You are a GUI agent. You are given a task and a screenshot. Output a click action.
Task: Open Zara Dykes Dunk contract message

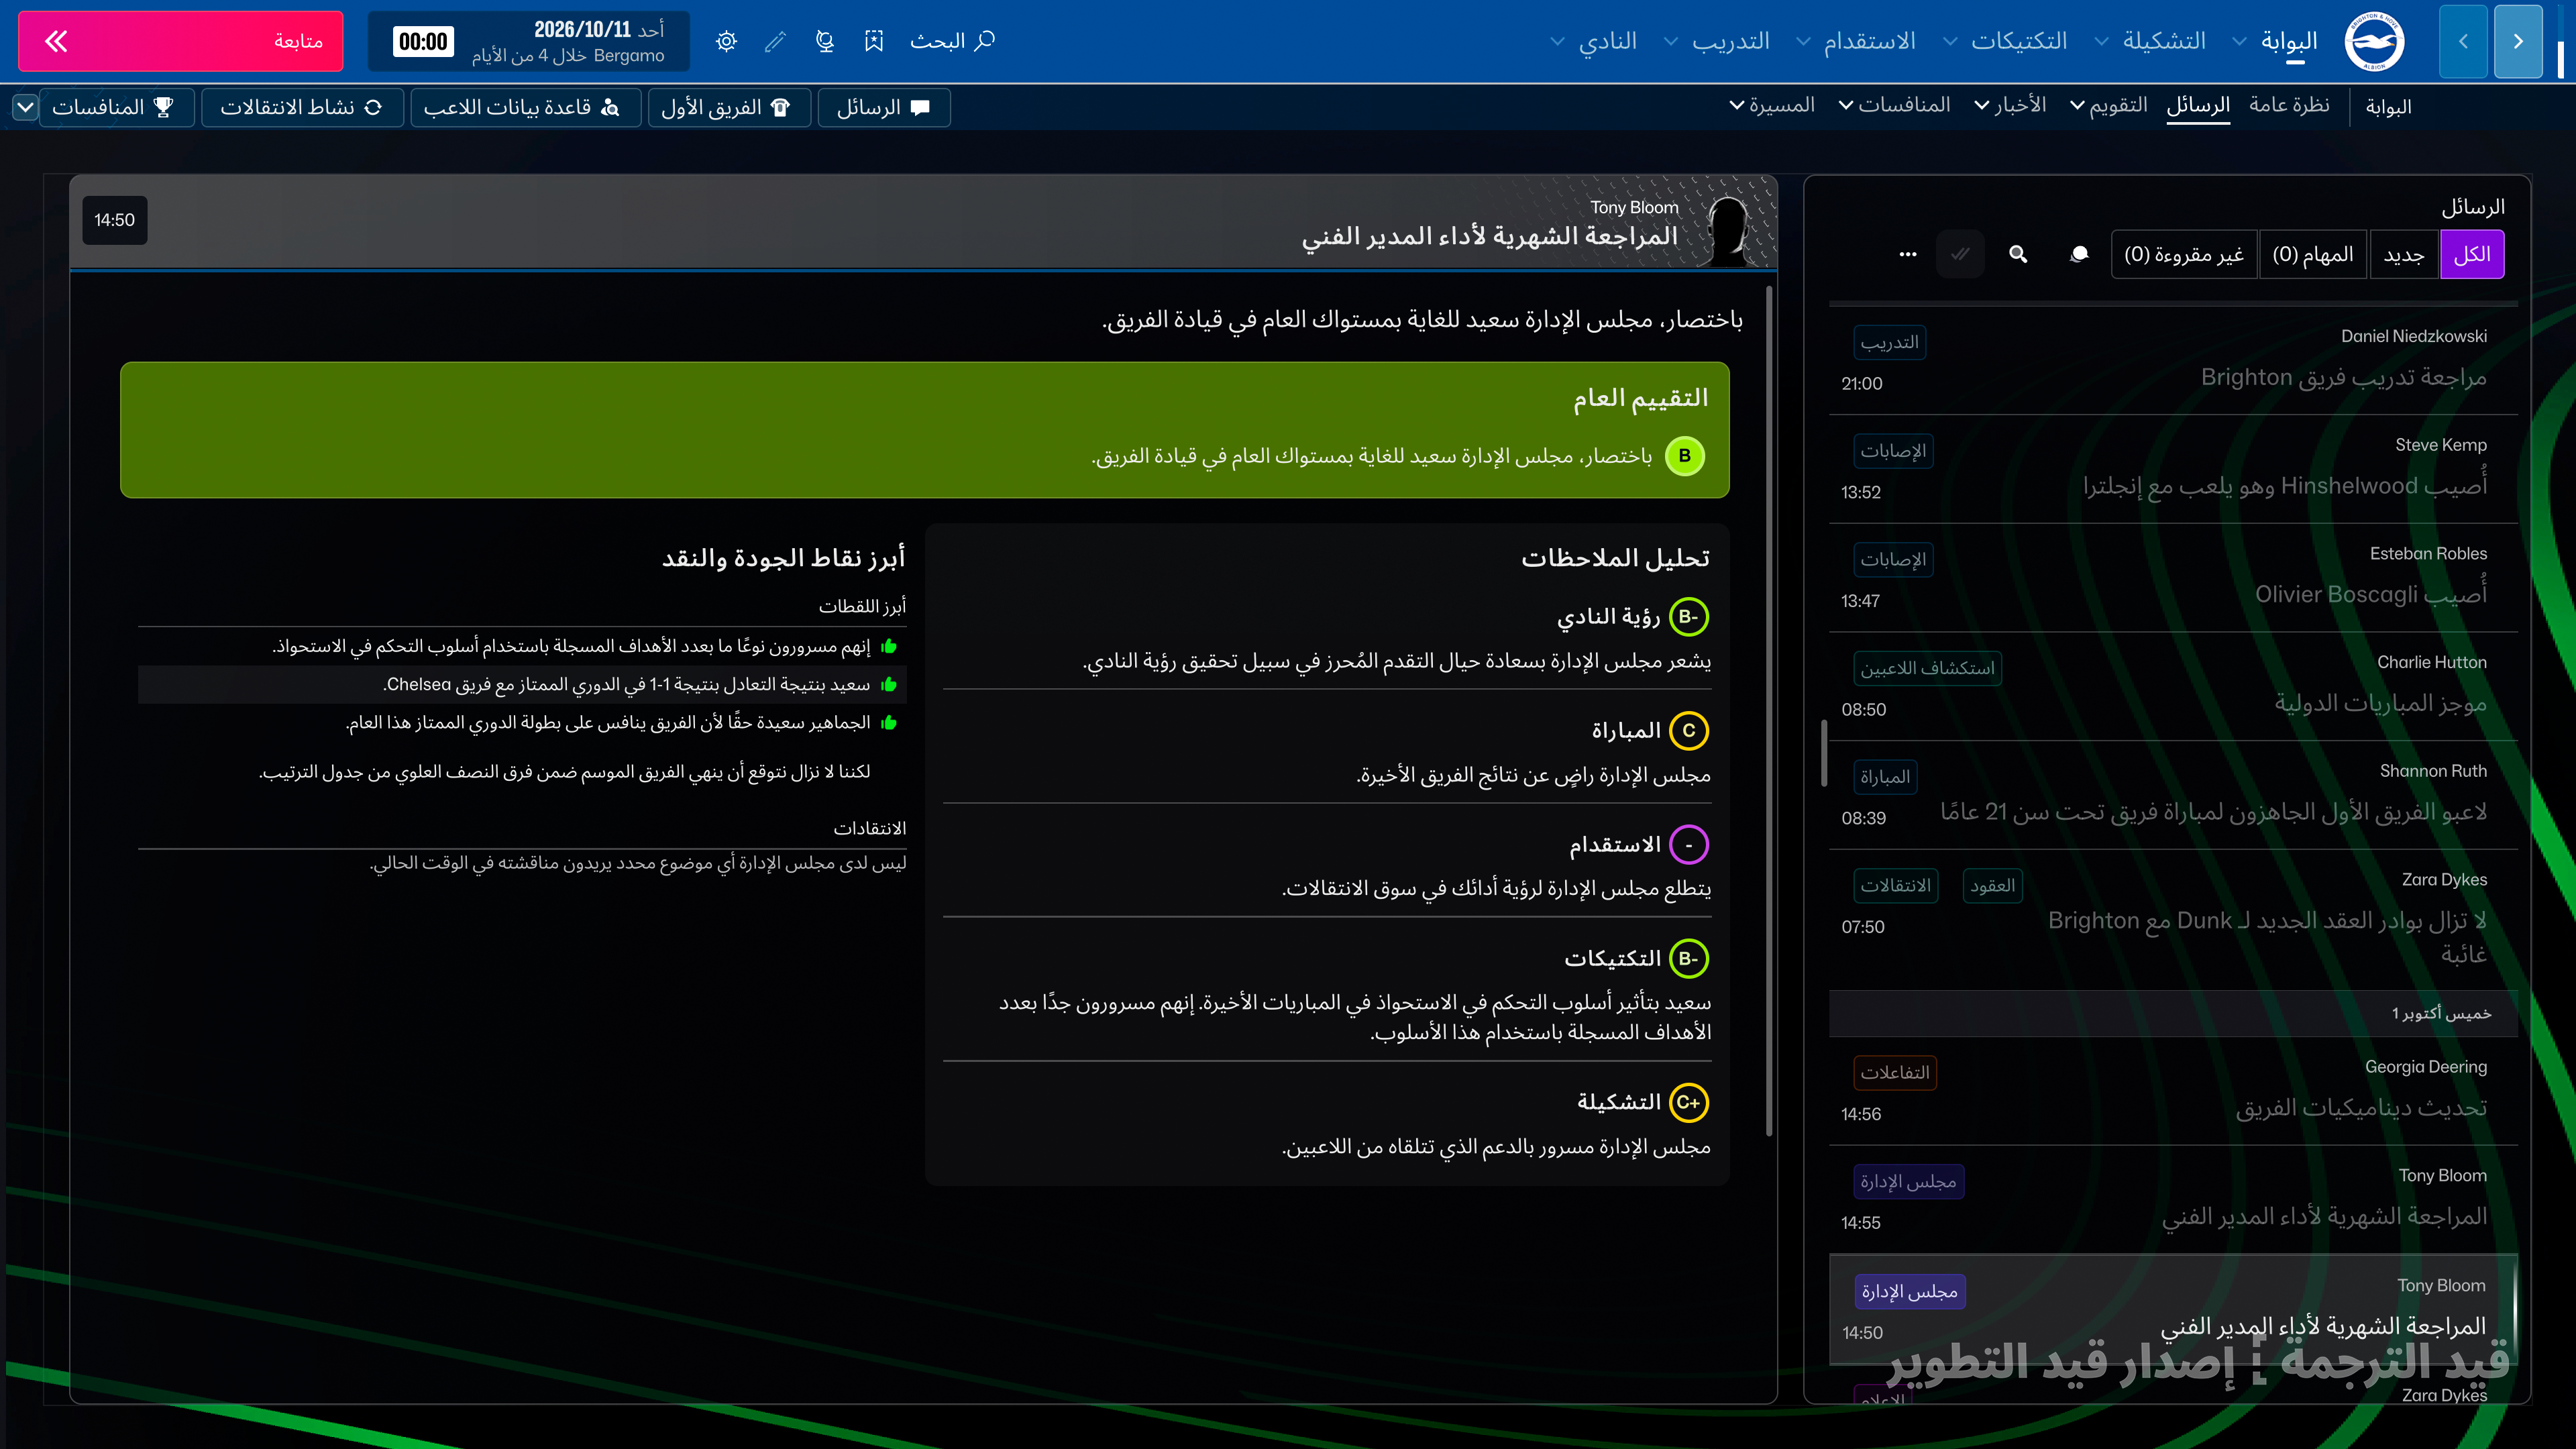[x=2172, y=920]
